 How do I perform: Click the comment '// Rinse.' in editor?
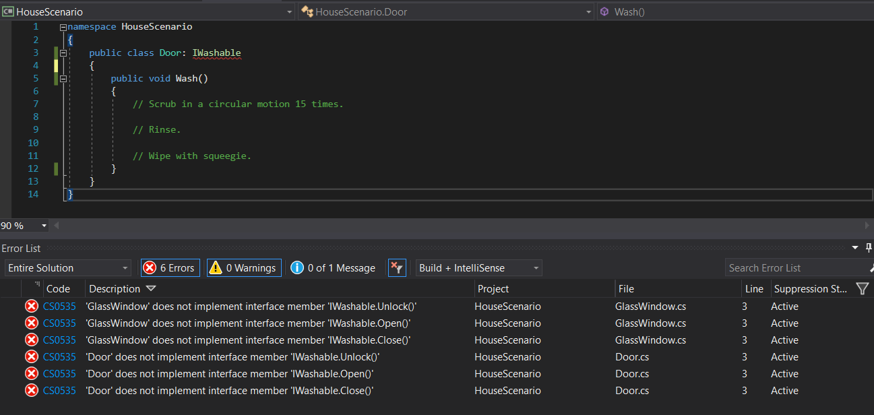(156, 130)
